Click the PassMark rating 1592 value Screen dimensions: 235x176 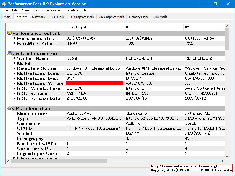coord(189,43)
